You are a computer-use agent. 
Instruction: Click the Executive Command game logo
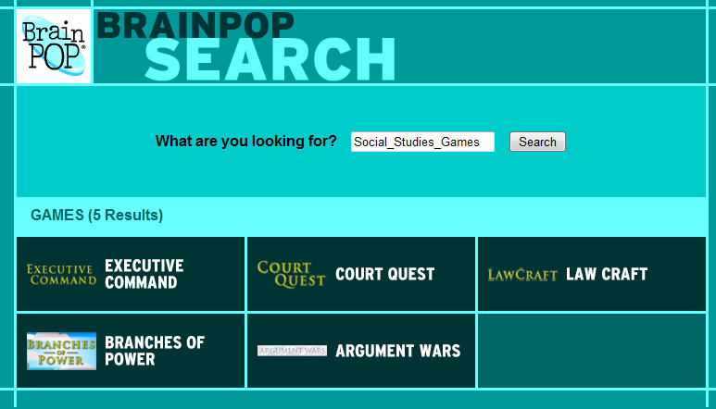pyautogui.click(x=62, y=275)
